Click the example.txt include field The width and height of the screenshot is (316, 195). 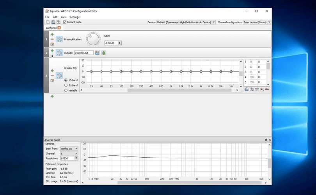84,53
